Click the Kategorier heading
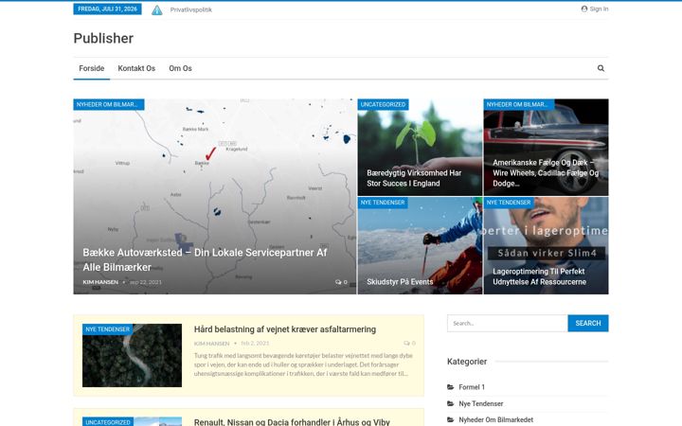682x426 pixels. (x=467, y=362)
